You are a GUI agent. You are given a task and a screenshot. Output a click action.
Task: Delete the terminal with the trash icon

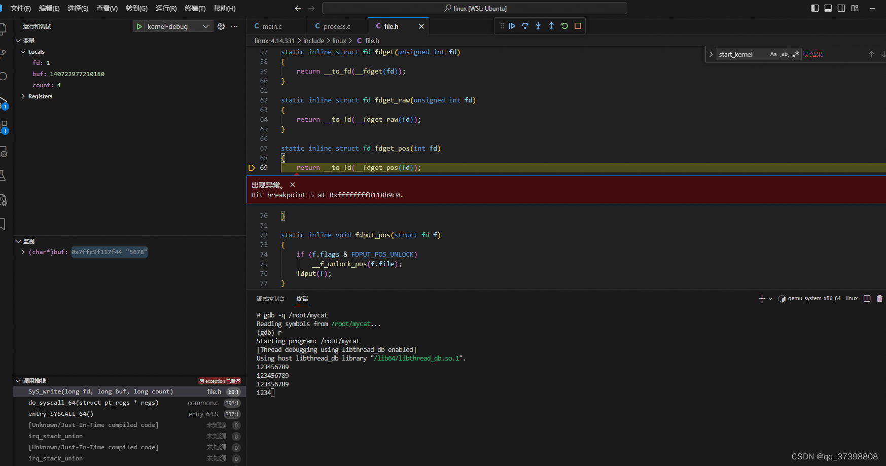880,298
